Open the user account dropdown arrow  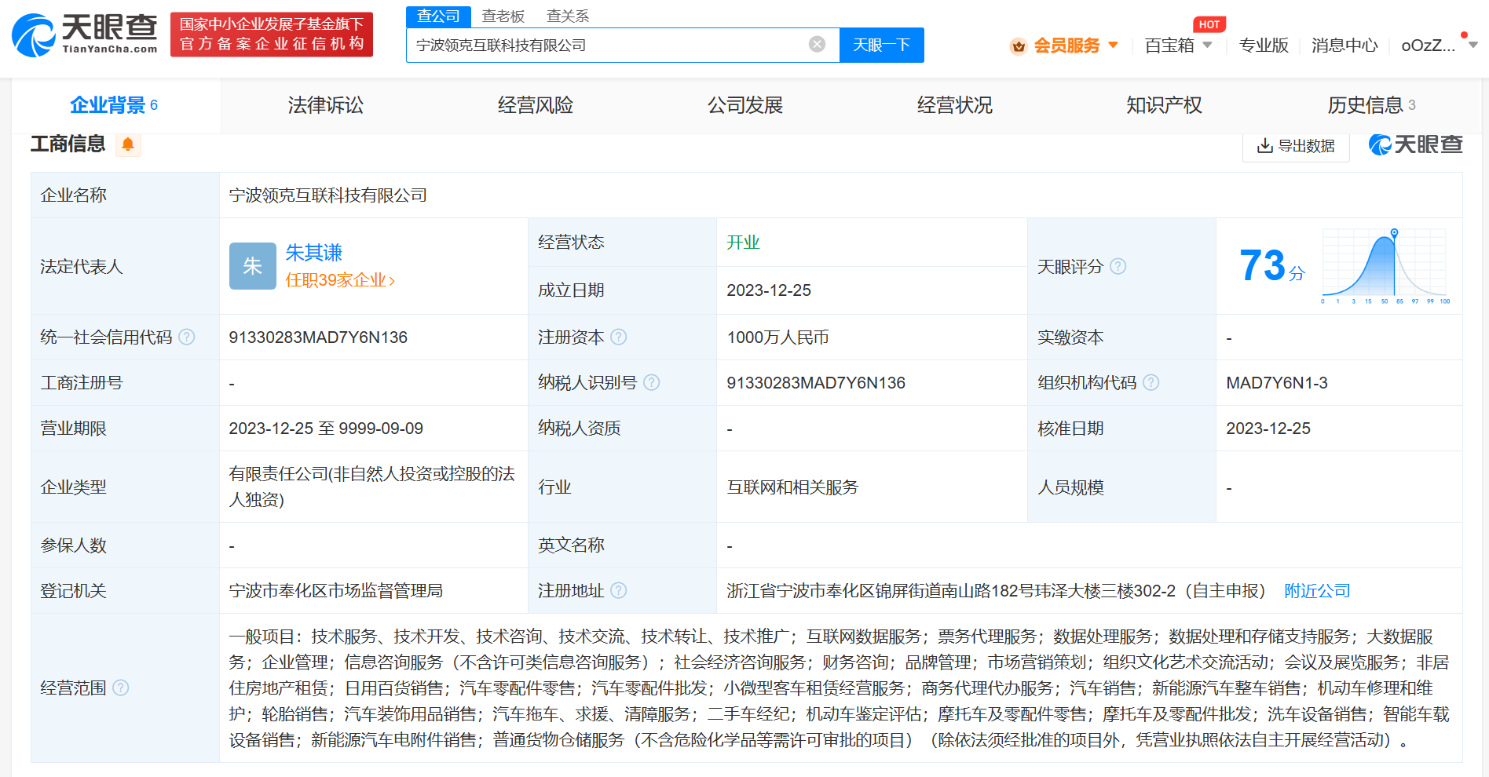tap(1473, 46)
